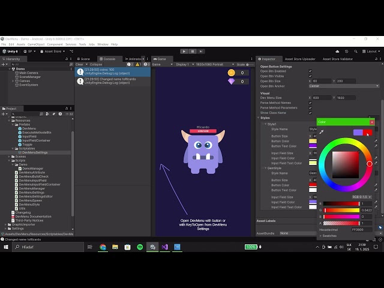Click the Step frame button

201,52
